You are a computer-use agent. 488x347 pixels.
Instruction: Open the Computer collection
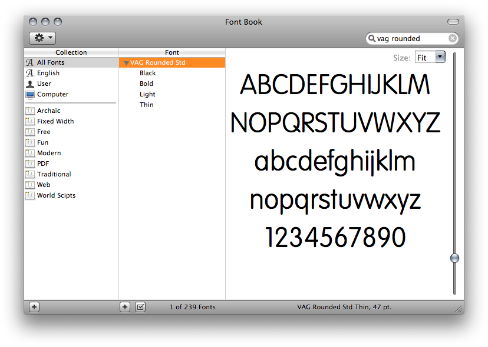(52, 94)
